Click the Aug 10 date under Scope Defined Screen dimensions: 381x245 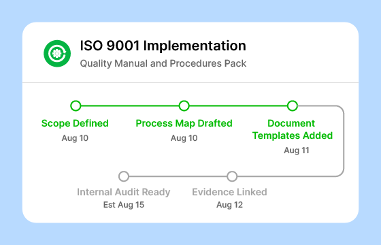(x=75, y=138)
